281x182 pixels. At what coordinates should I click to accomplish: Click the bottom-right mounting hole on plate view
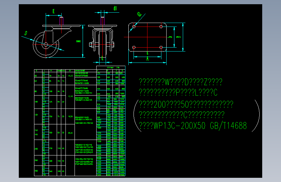pos(161,48)
